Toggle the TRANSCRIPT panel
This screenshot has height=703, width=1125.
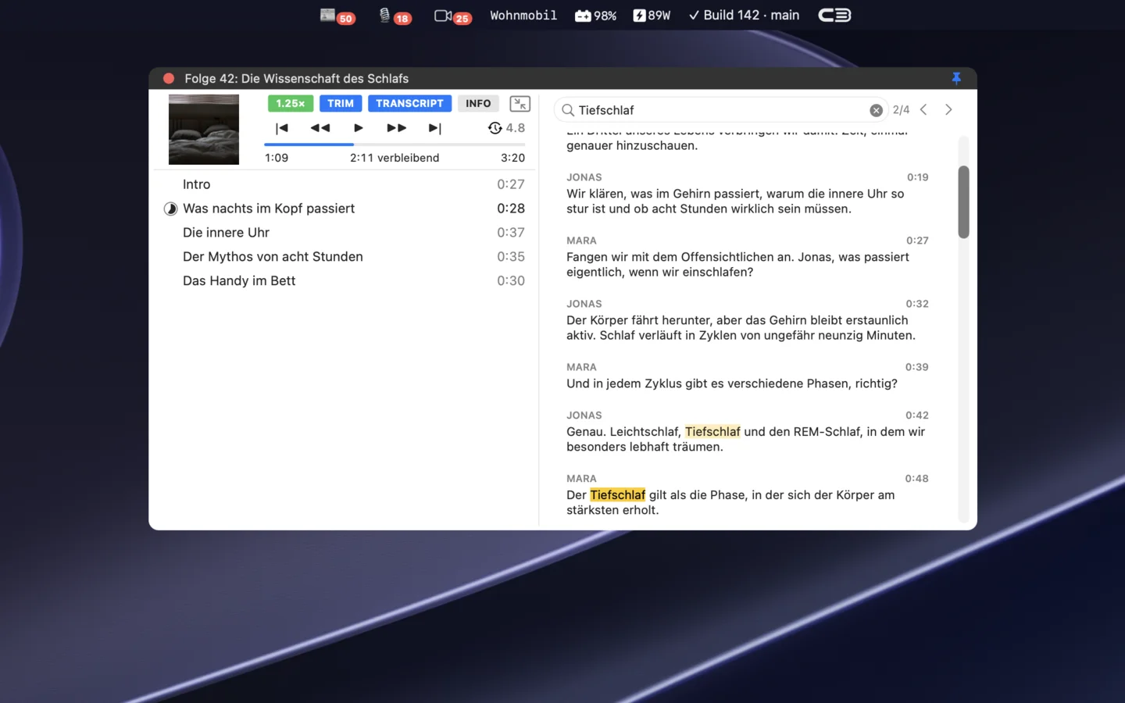click(409, 103)
